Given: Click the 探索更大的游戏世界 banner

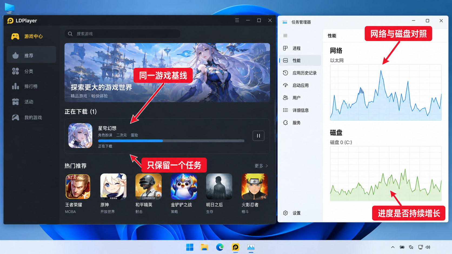Looking at the screenshot, I should click(x=167, y=73).
